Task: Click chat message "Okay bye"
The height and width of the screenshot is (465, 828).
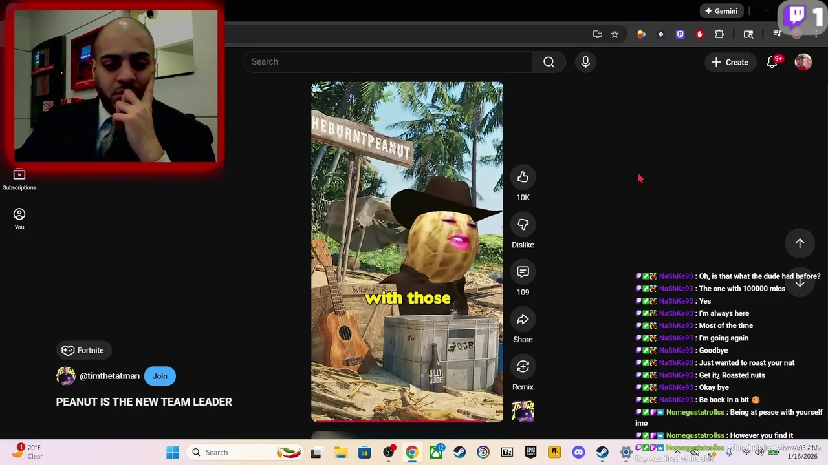Action: [x=714, y=387]
